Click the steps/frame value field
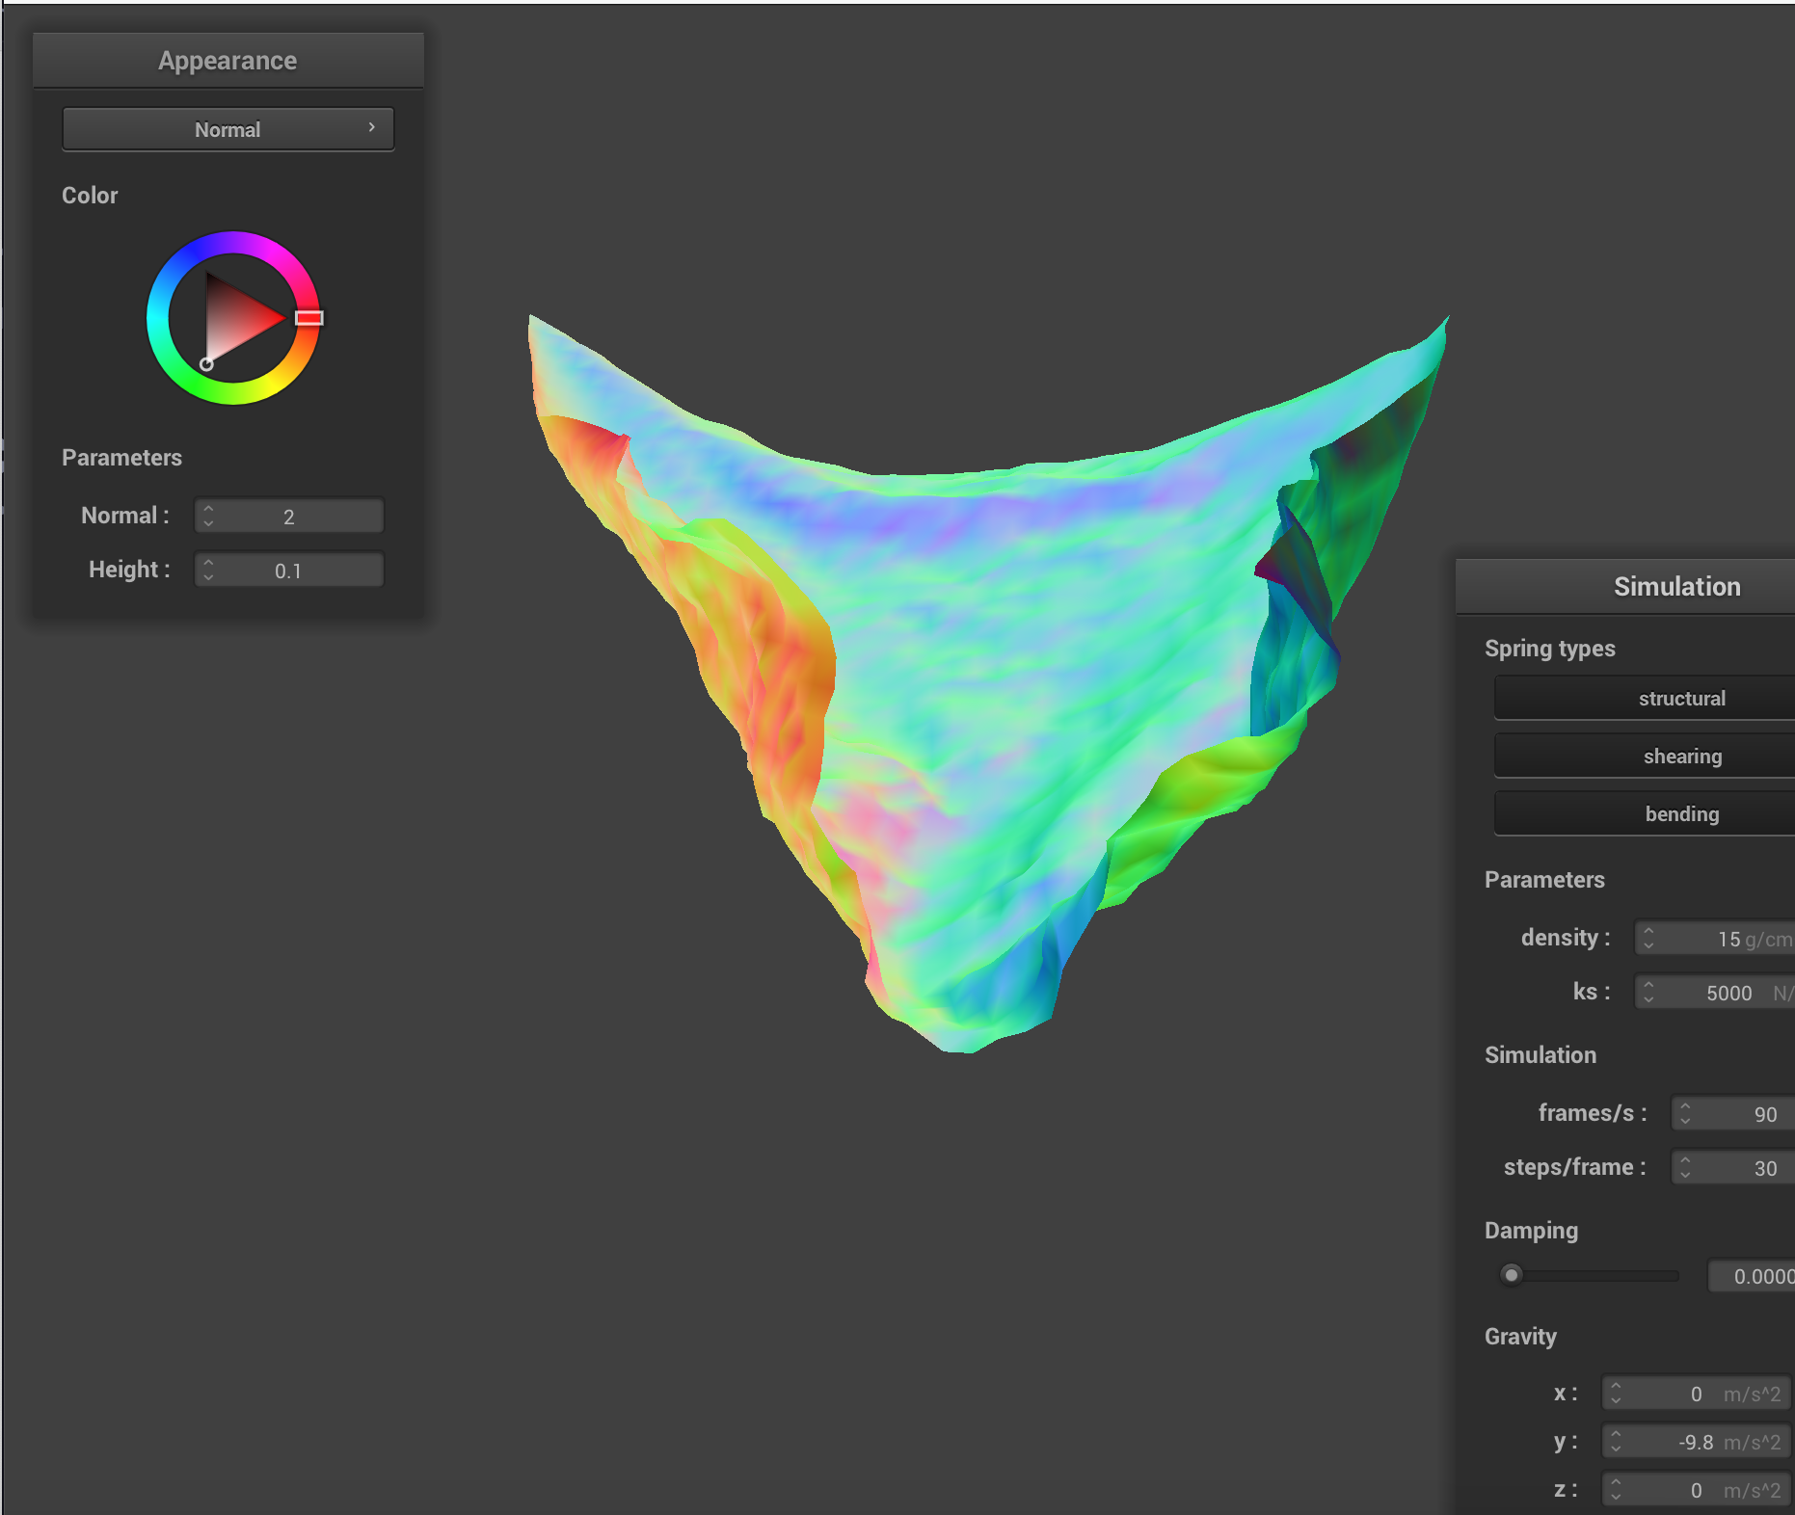Screen dimensions: 1795x1515 tap(1733, 1167)
